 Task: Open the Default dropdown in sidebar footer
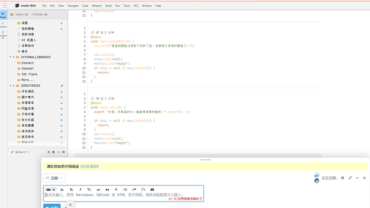pos(20,152)
